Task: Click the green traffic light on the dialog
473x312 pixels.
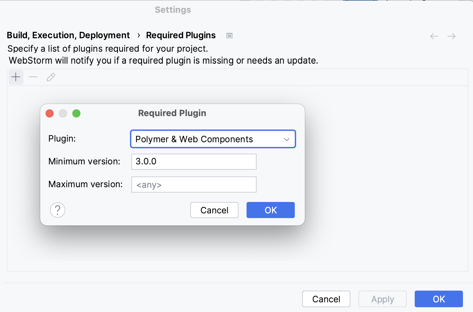Action: [76, 113]
